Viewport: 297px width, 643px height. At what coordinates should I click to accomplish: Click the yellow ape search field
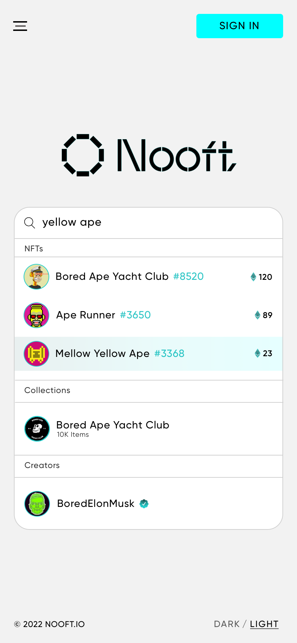point(156,223)
